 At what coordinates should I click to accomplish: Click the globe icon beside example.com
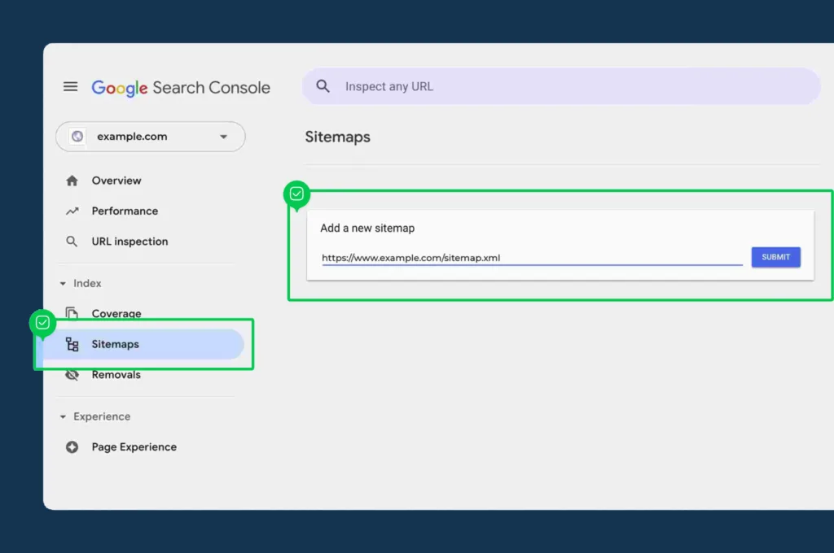click(77, 137)
